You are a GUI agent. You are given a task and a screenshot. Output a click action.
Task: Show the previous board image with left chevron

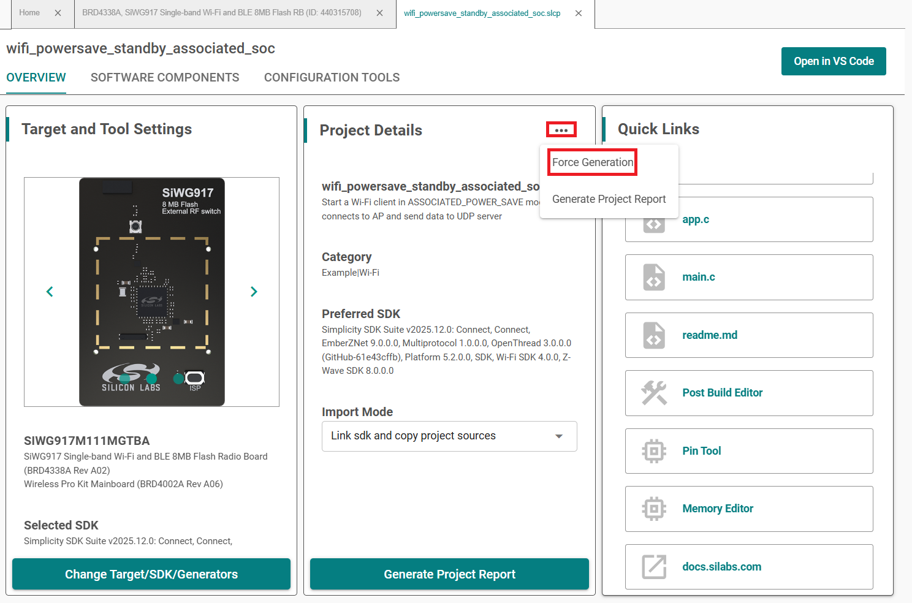point(50,292)
